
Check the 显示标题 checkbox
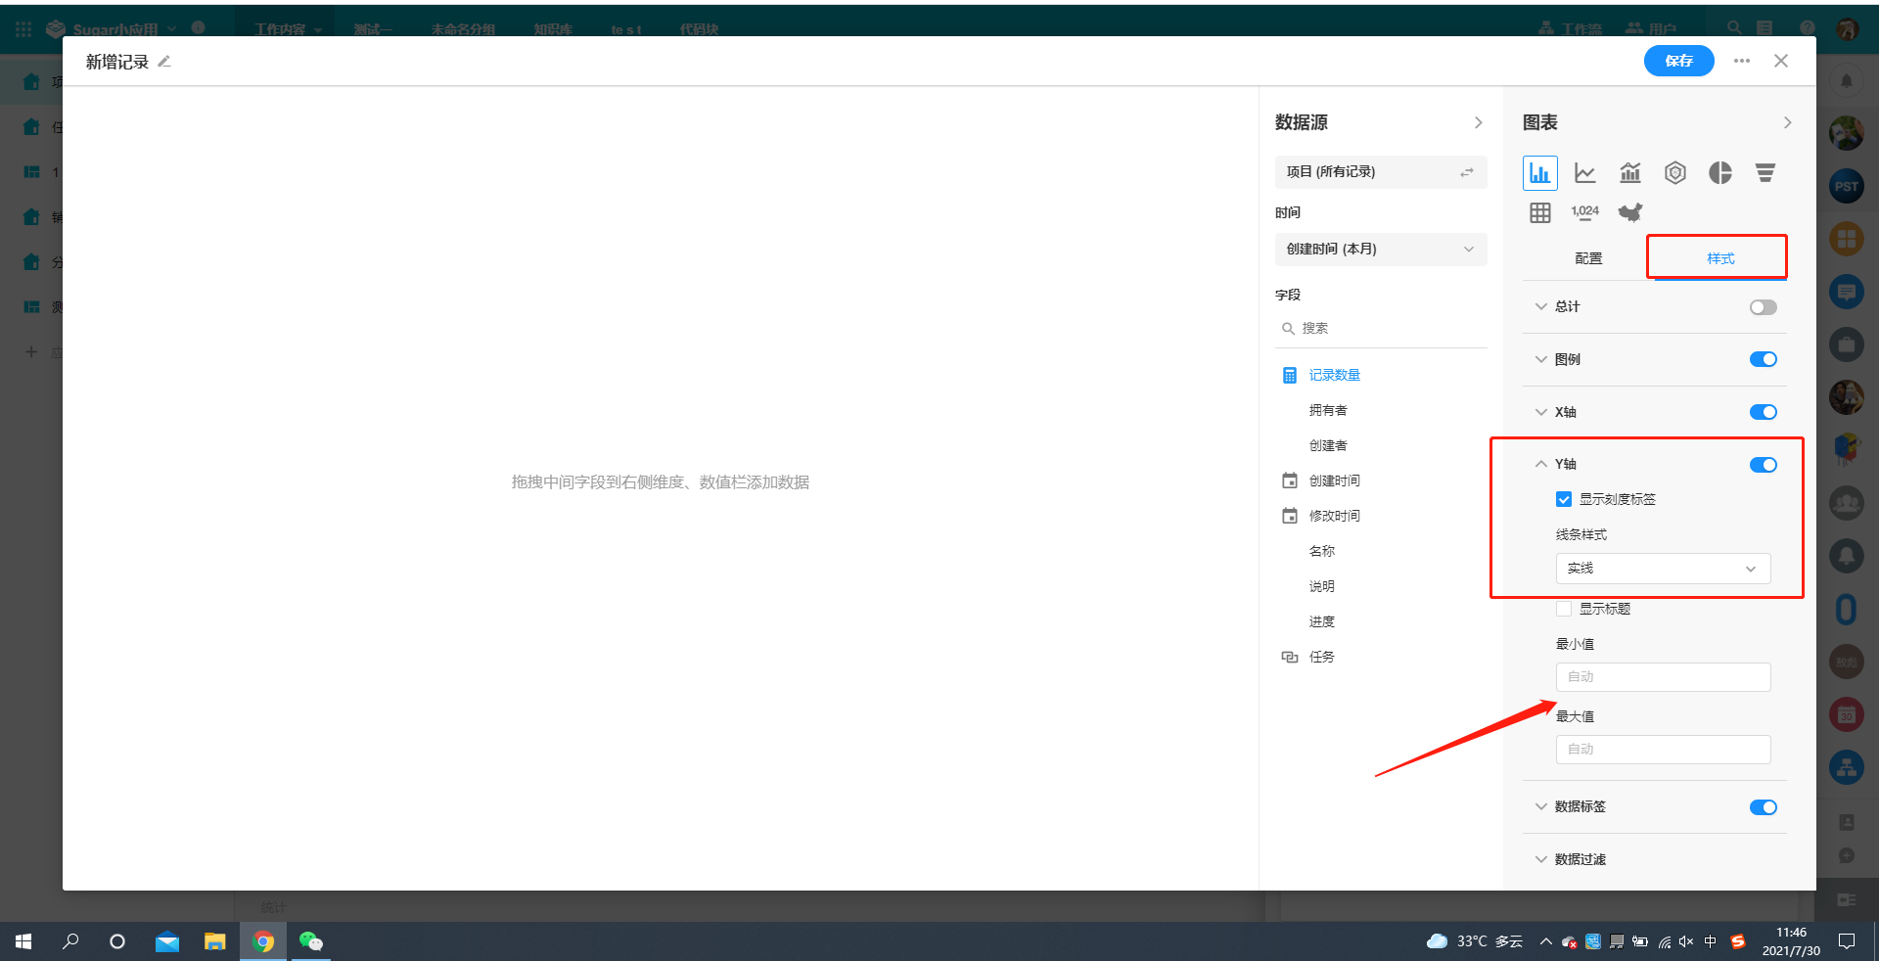1564,609
